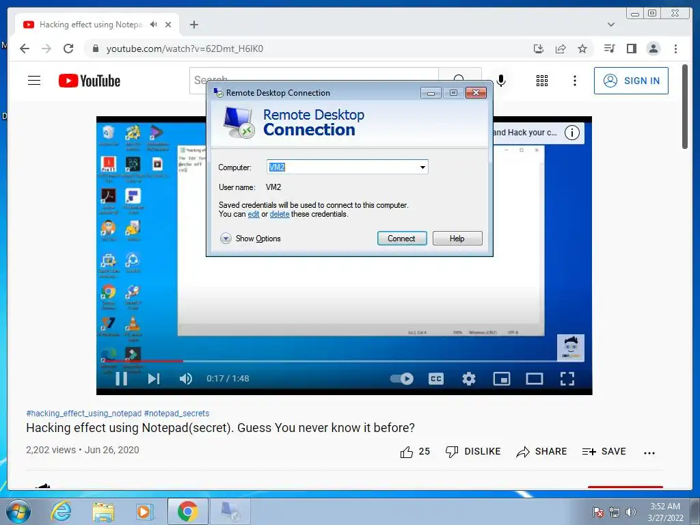Share this page icon in Chrome
The image size is (700, 525).
click(x=561, y=49)
